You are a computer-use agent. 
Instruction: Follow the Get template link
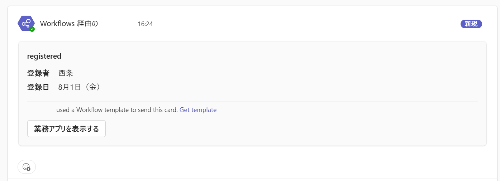click(198, 110)
